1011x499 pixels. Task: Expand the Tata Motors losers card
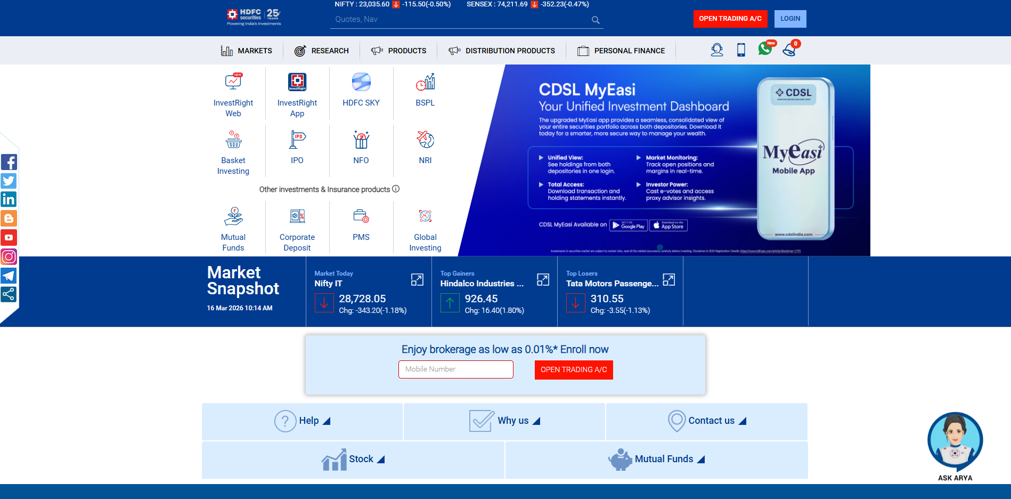668,280
